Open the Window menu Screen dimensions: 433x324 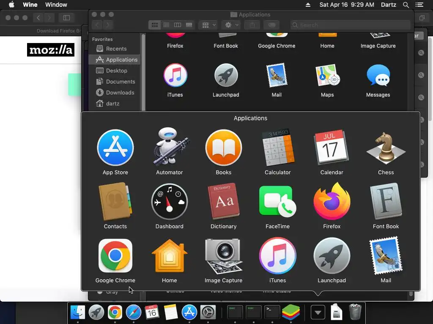[x=56, y=5]
